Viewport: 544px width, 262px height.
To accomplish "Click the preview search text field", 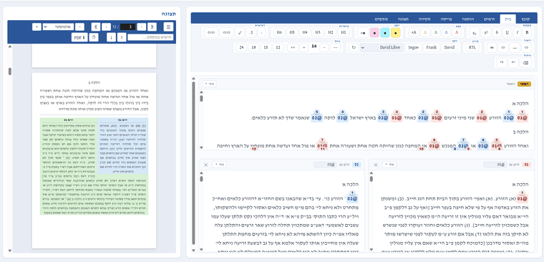I will point(150,37).
